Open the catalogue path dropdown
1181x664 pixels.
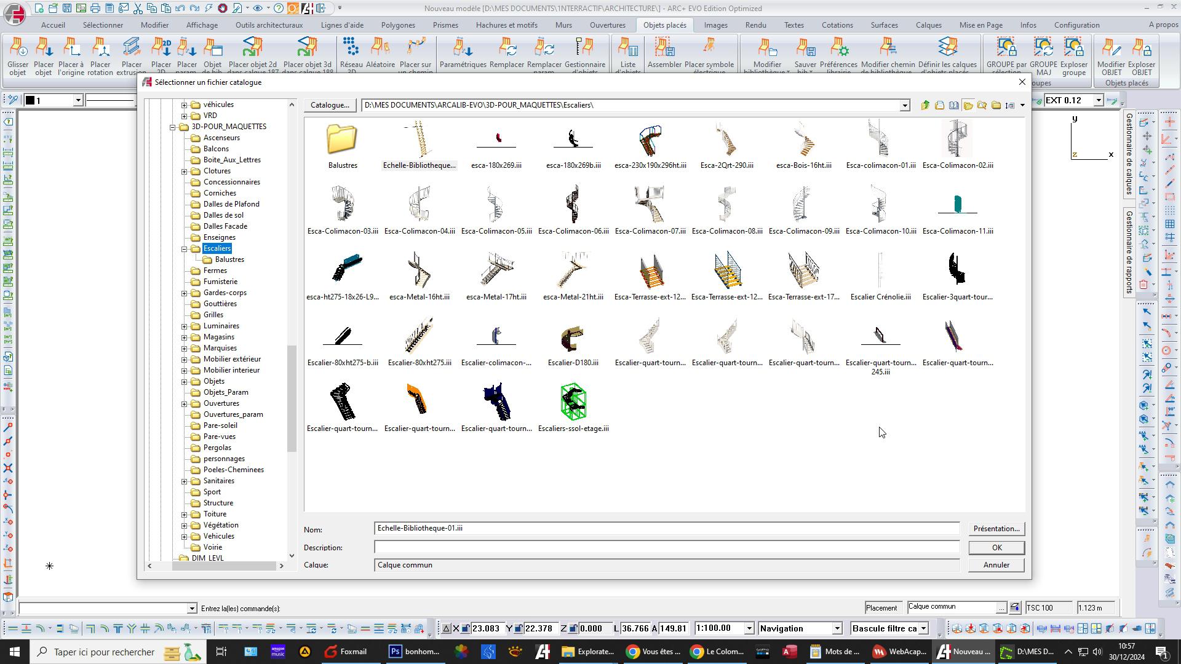point(904,106)
